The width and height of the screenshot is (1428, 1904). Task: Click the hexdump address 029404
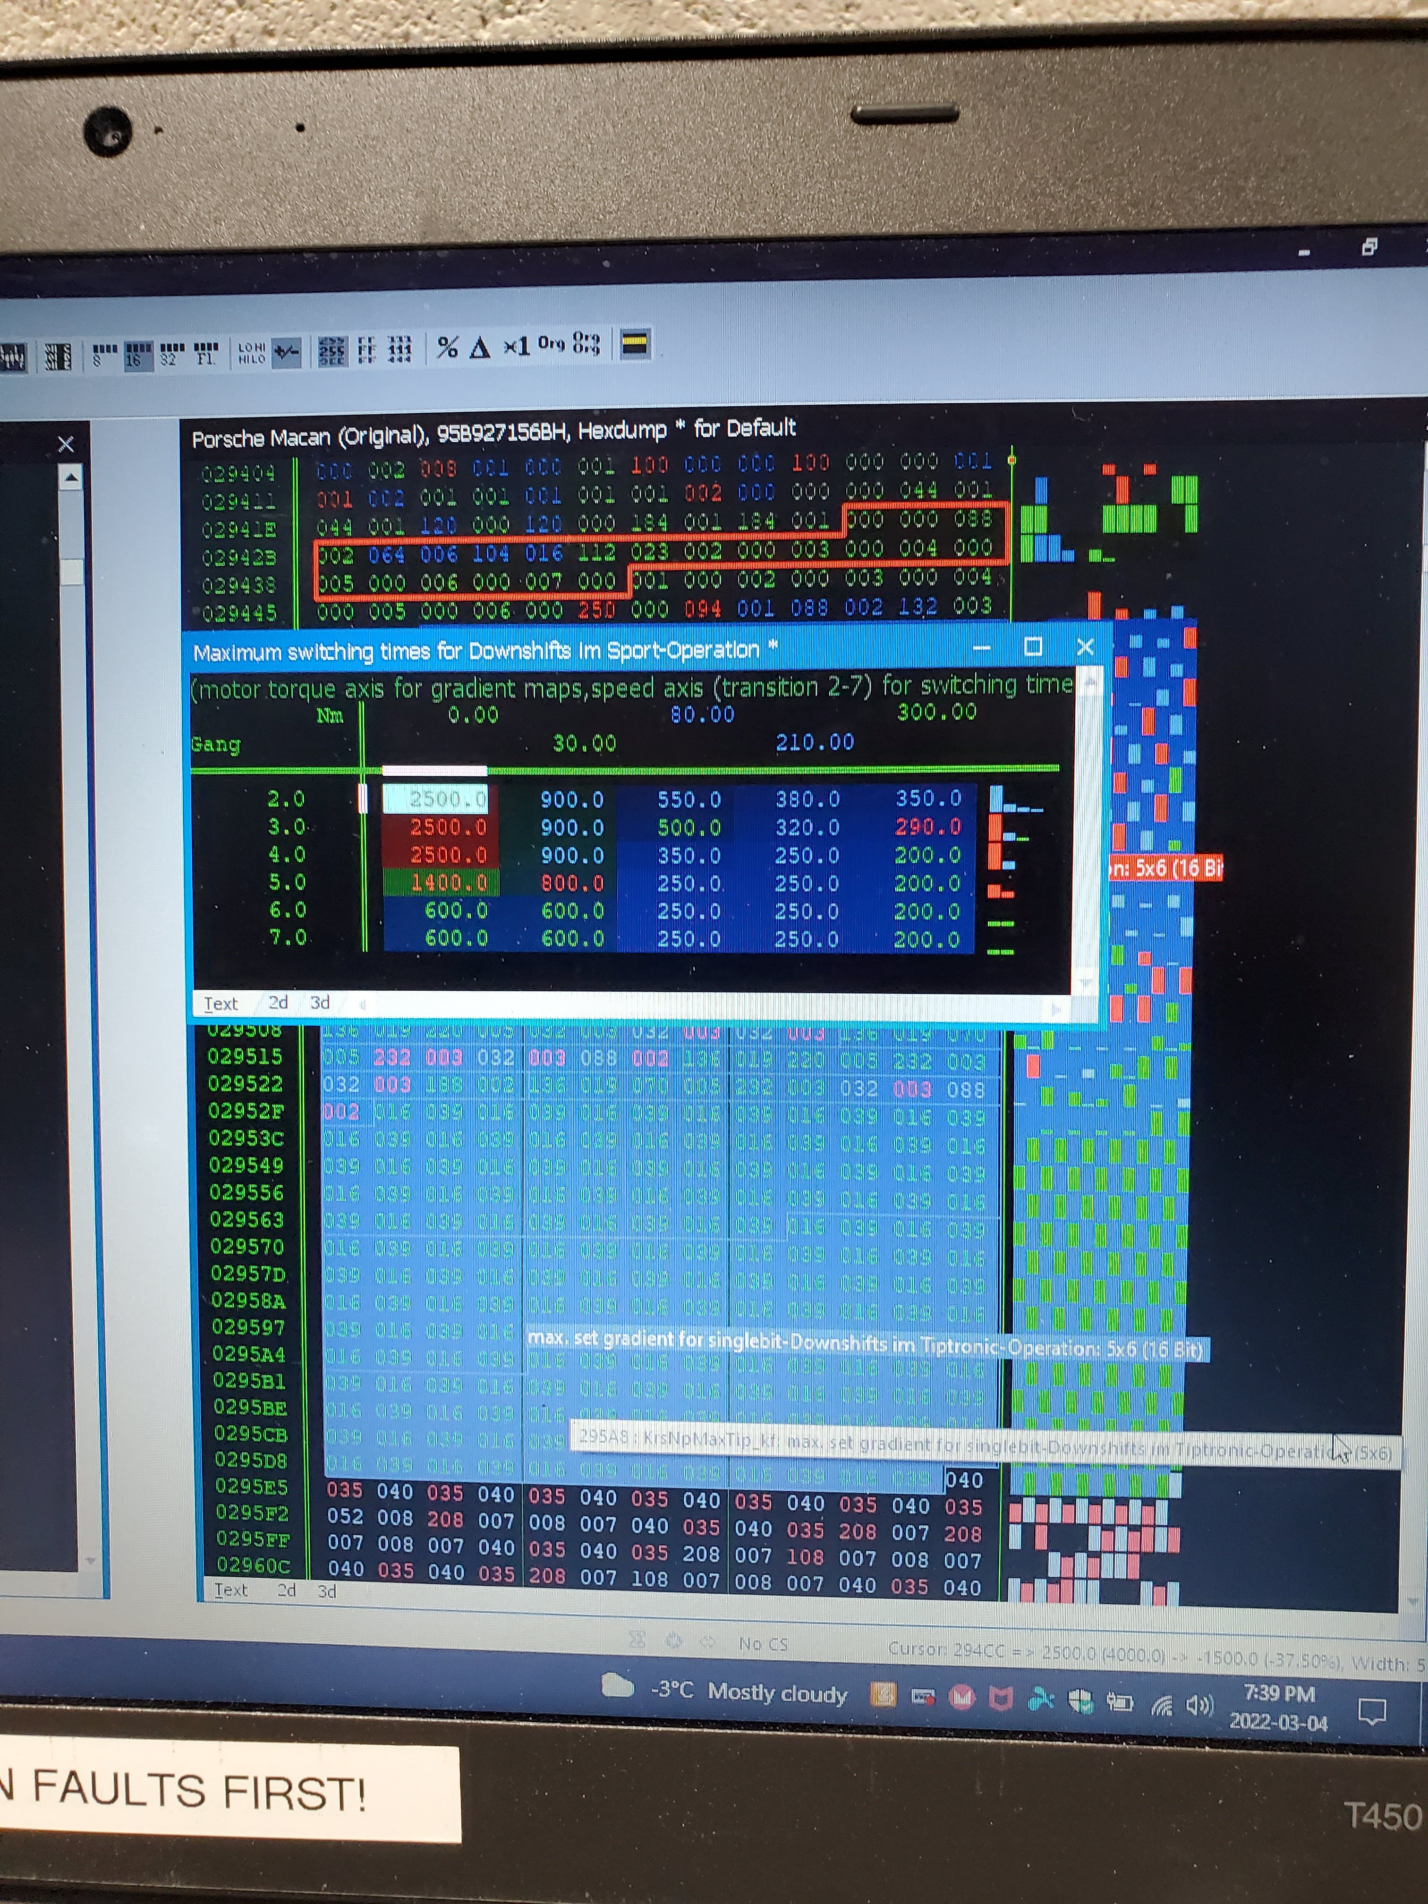coord(238,474)
